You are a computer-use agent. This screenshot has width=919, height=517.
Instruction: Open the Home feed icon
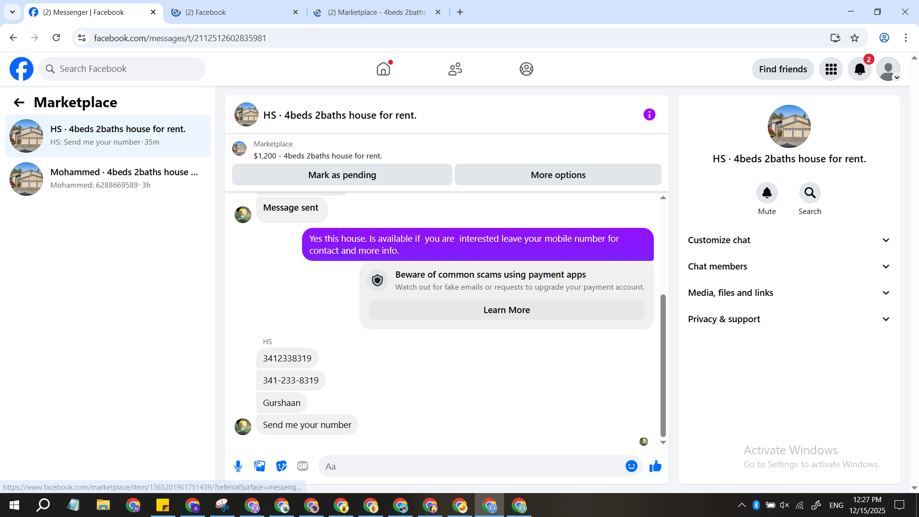(383, 69)
